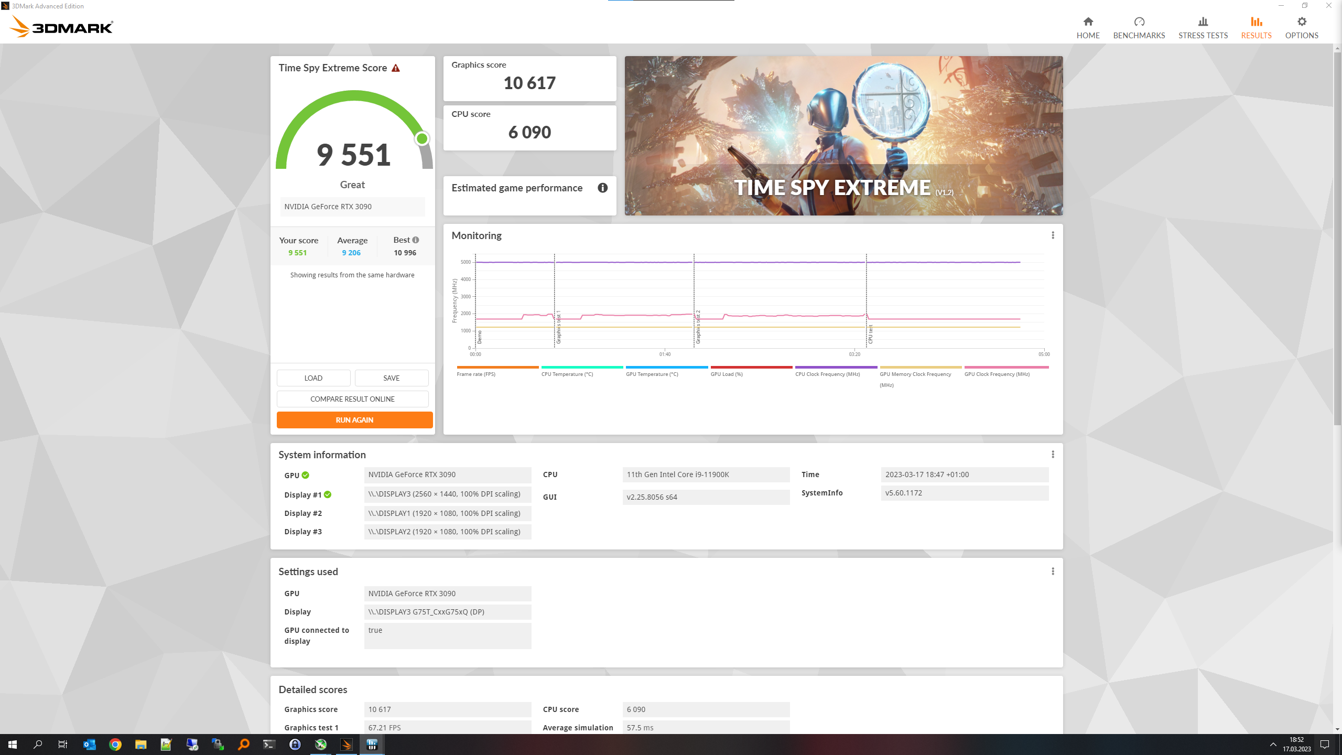Toggle the Frame rate (FPS) legend item
Screen dimensions: 1342x755
click(x=475, y=374)
